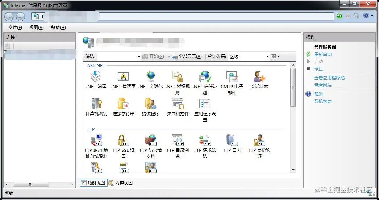Click 开始(G) filter button
This screenshot has width=379, height=200.
point(153,57)
